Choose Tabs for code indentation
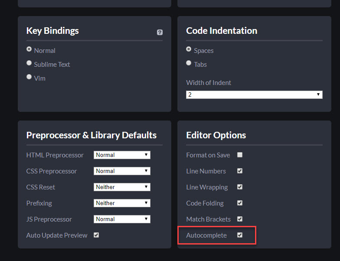 coord(189,63)
